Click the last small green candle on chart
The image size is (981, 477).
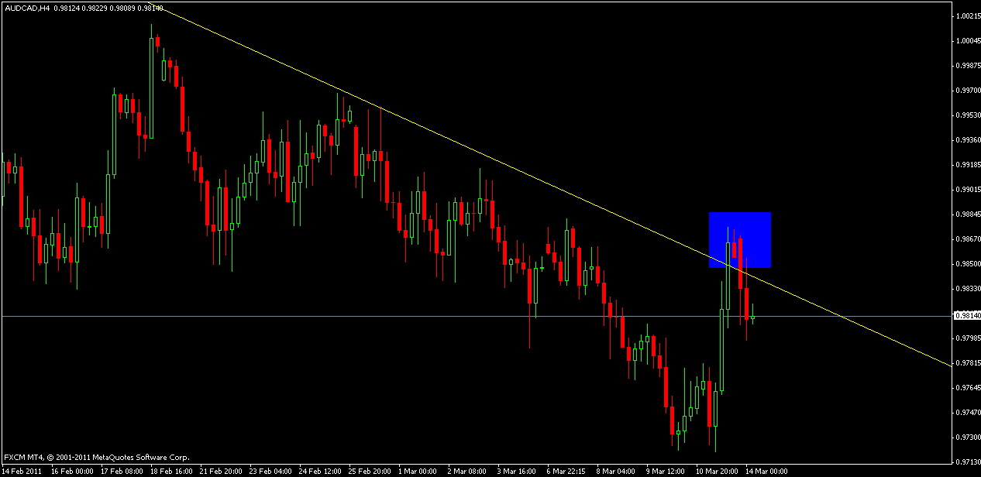coord(752,317)
